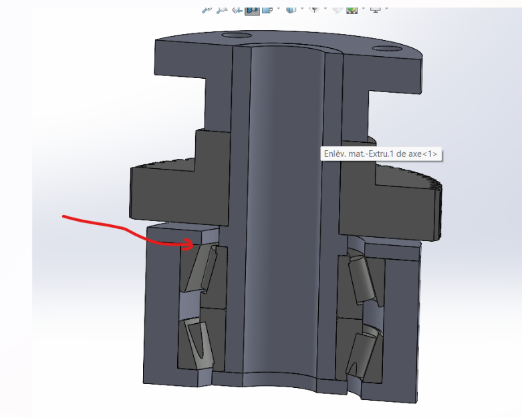Screen dimensions: 522x418
Task: Expand the Display Style dropdown arrow
Action: tap(302, 9)
